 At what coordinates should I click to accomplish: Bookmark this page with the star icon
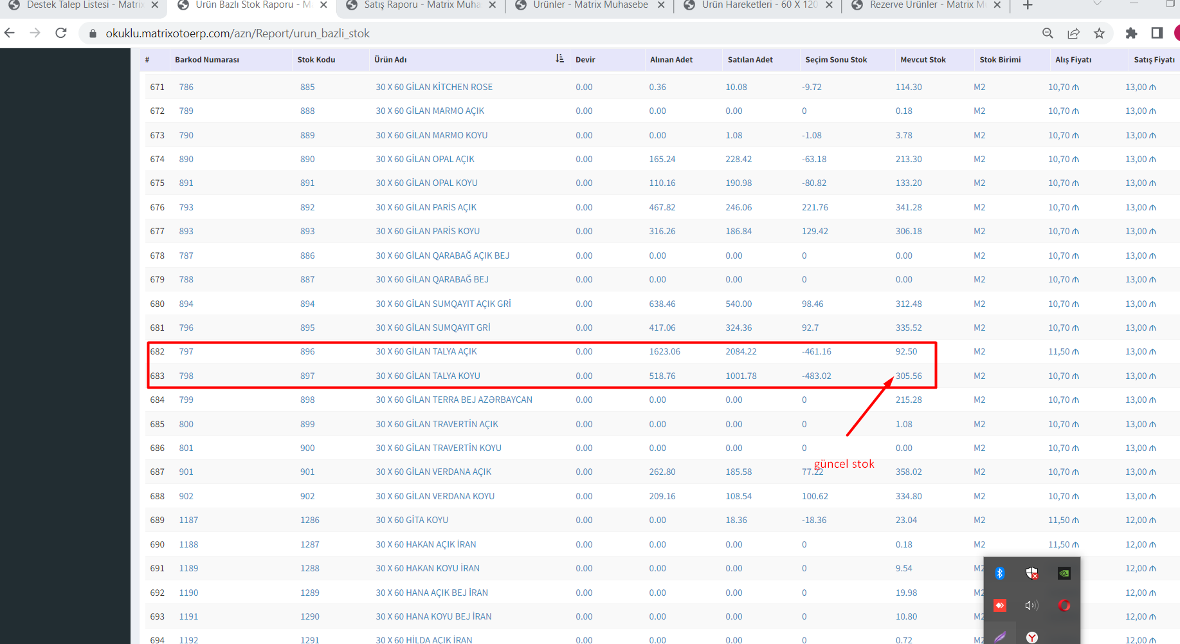pyautogui.click(x=1099, y=33)
